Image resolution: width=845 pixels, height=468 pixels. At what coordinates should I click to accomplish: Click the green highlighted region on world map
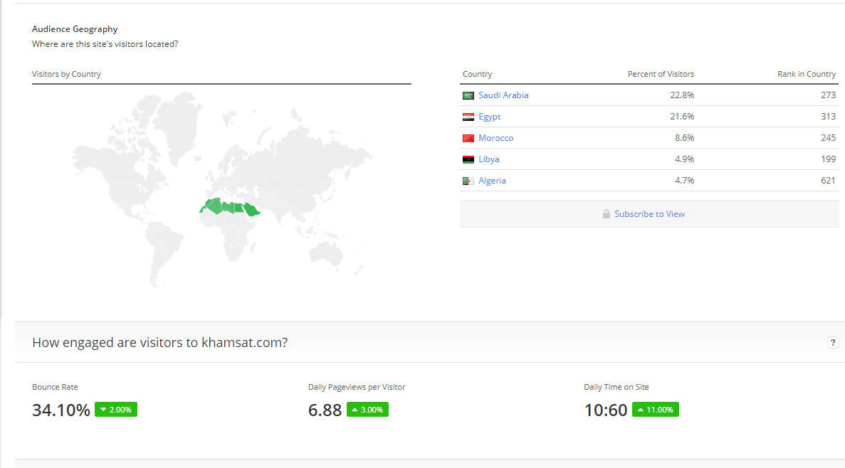click(229, 207)
